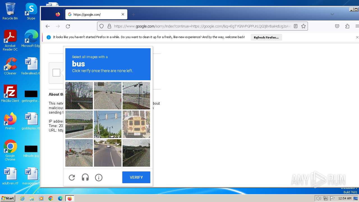Viewport: 359px width, 202px height.
Task: Go back with the Firefox back arrow
Action: pyautogui.click(x=48, y=26)
